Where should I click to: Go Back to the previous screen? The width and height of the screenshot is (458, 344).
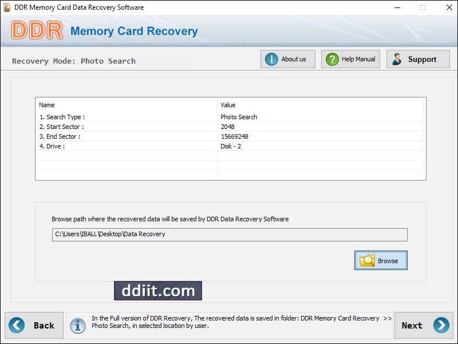(x=34, y=325)
